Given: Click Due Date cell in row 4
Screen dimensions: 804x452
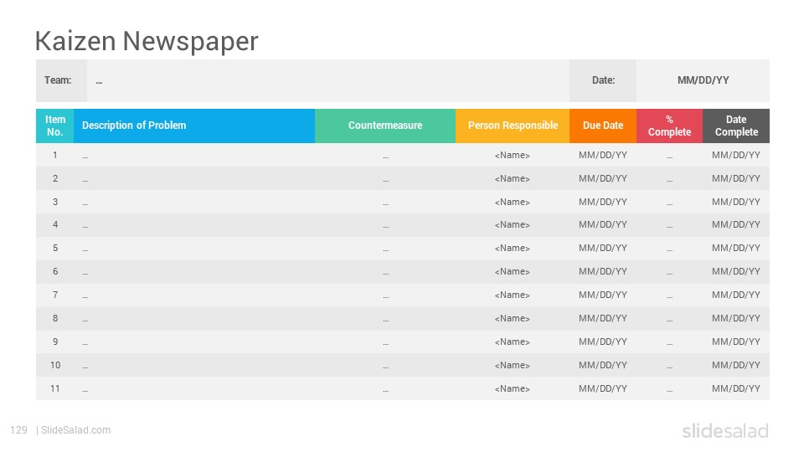Looking at the screenshot, I should [603, 225].
